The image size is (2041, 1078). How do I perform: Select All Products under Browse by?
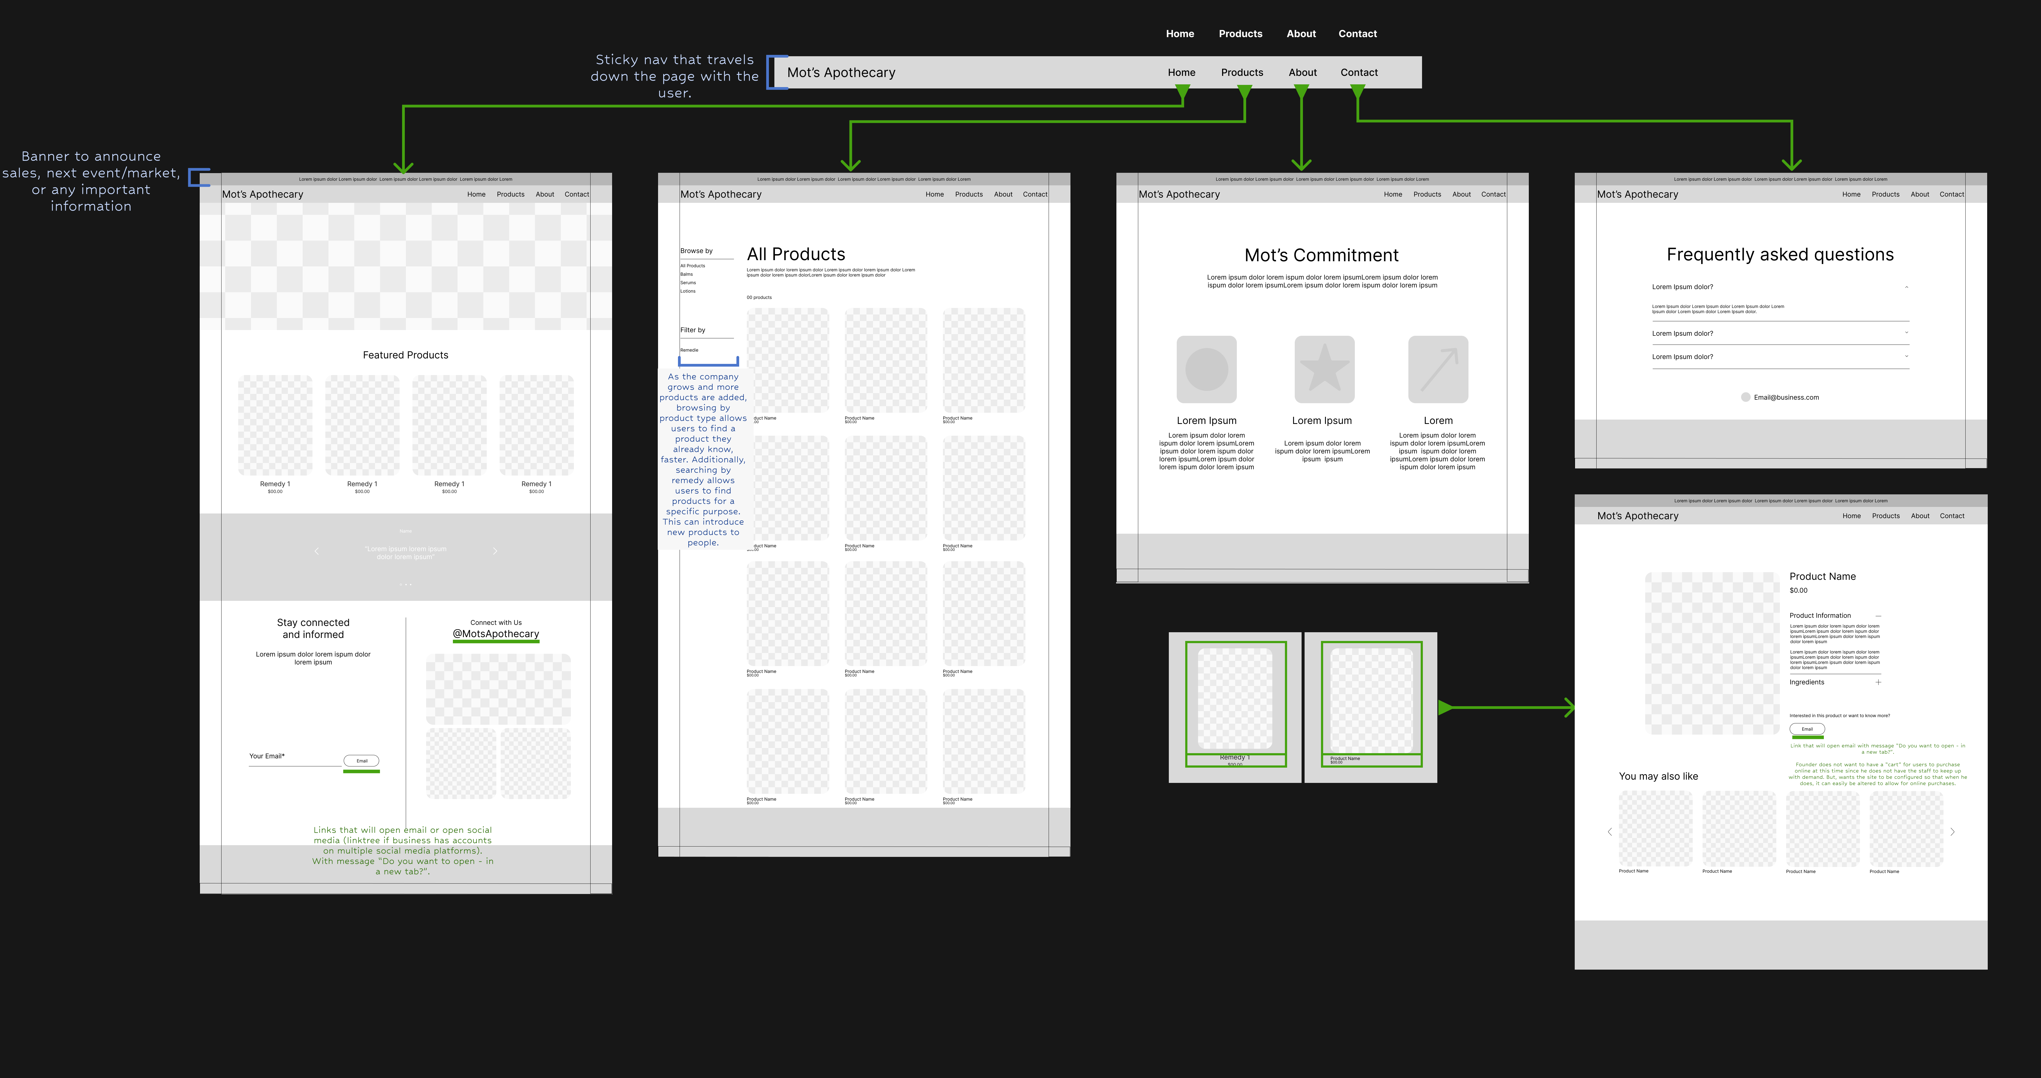[692, 266]
